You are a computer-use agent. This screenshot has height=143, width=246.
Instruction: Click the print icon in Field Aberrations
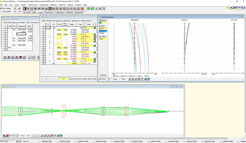click(x=145, y=79)
